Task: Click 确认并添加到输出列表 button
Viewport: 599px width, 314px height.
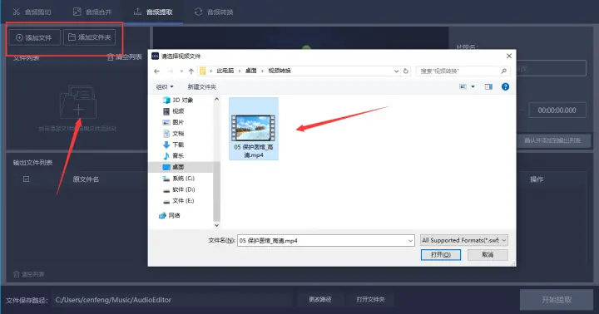Action: pyautogui.click(x=552, y=140)
